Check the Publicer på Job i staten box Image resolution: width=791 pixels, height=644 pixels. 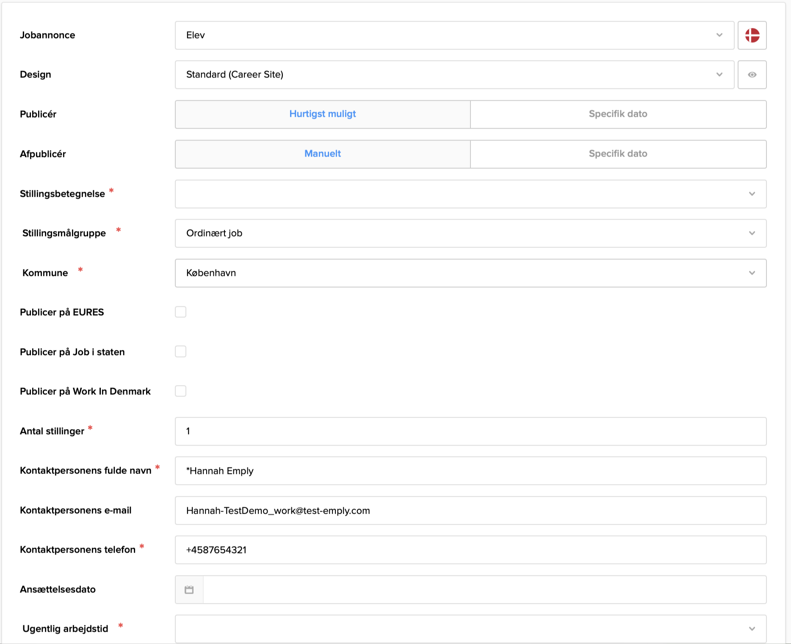click(x=181, y=352)
